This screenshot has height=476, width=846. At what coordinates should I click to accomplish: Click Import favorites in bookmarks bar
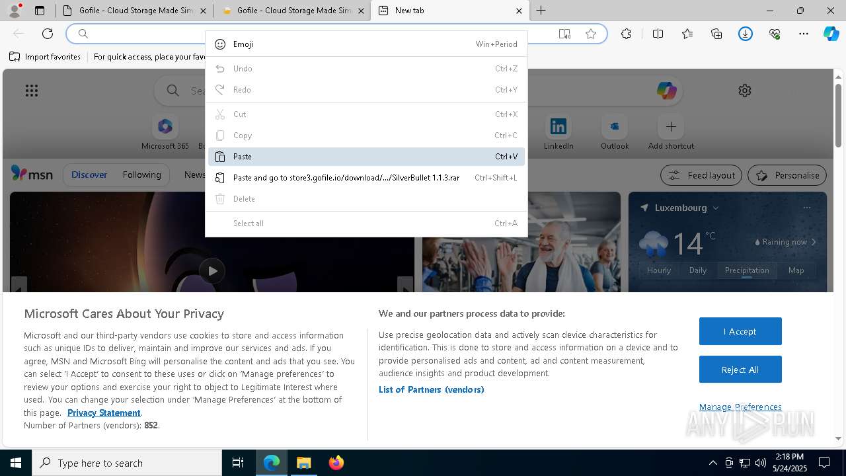click(45, 57)
